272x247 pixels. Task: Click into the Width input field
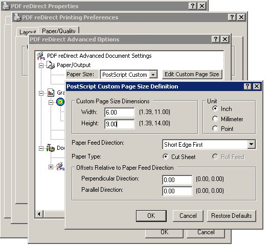(x=119, y=112)
